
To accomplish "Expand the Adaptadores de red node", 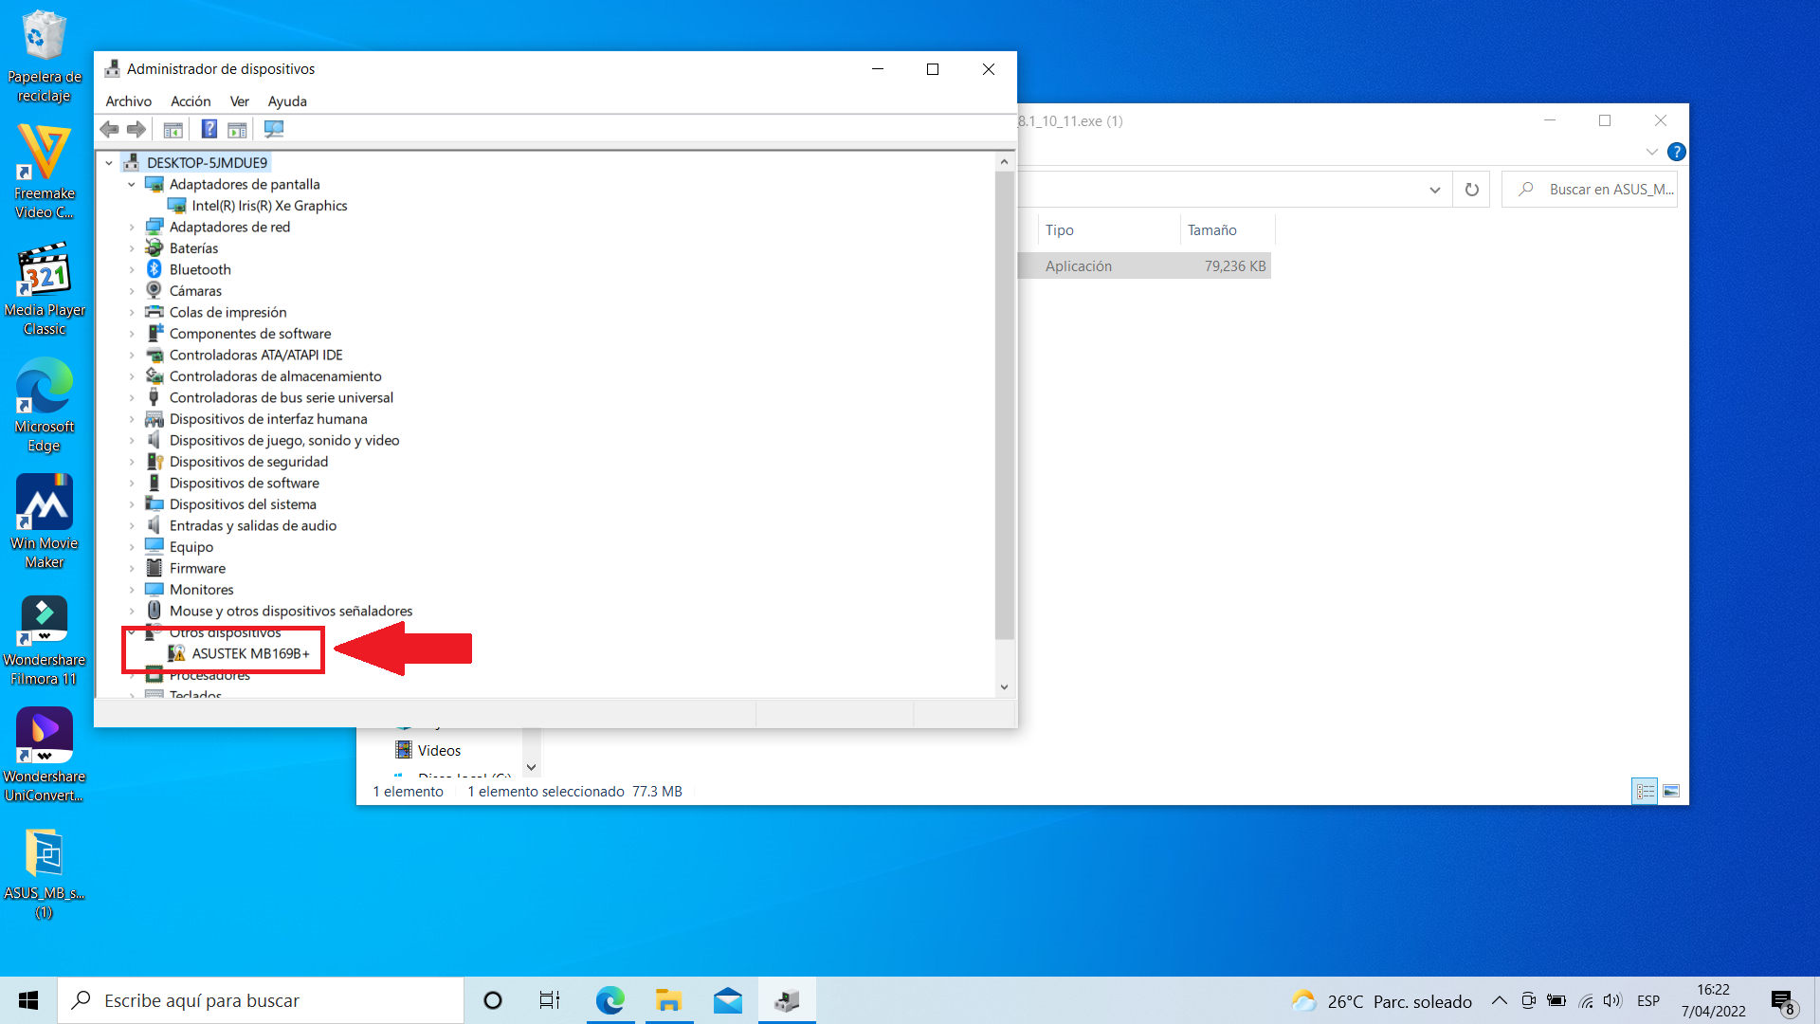I will click(132, 228).
